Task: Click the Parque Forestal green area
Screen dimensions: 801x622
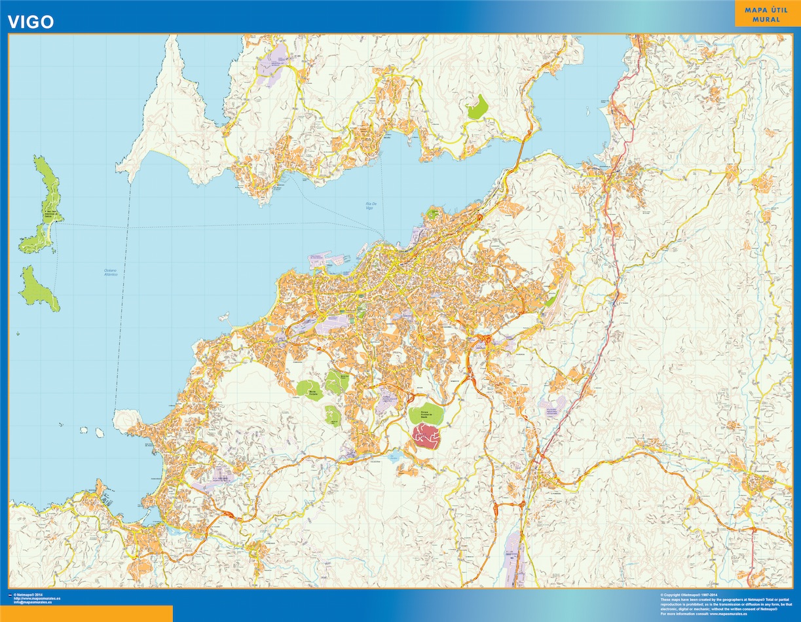Action: [425, 414]
